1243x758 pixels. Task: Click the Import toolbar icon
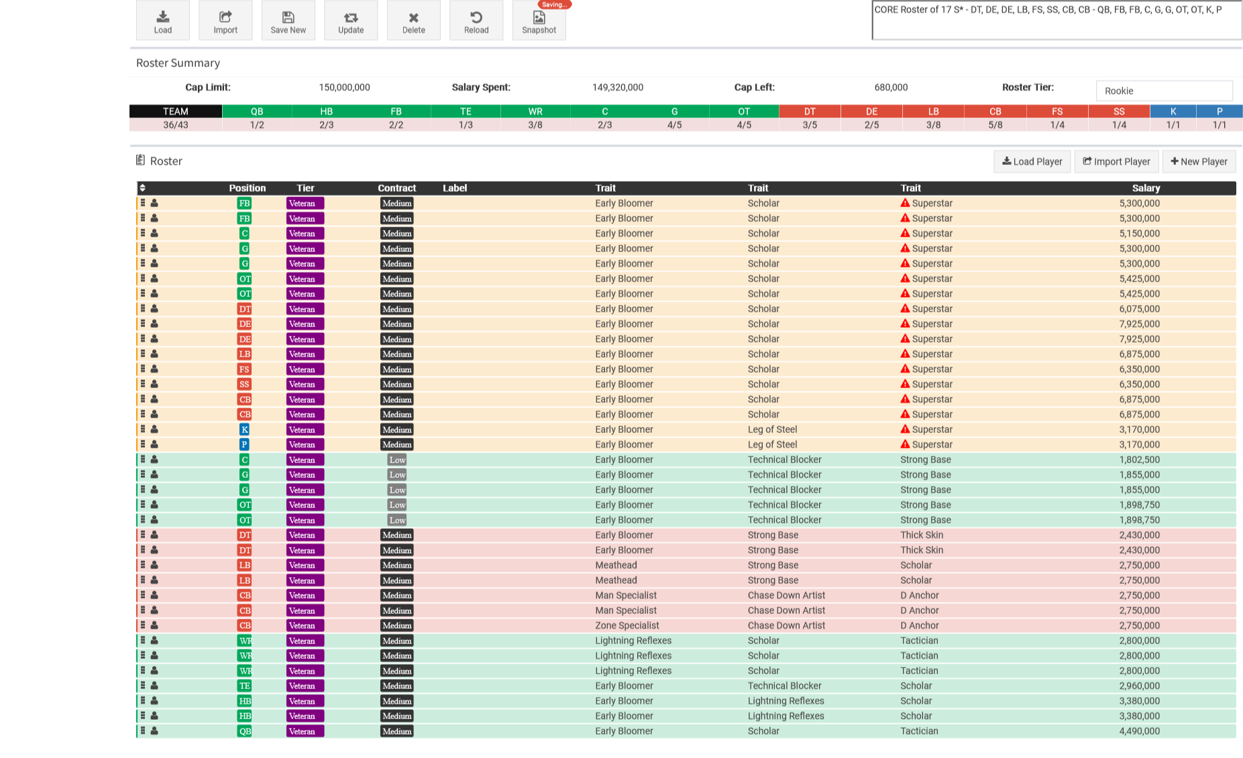225,17
